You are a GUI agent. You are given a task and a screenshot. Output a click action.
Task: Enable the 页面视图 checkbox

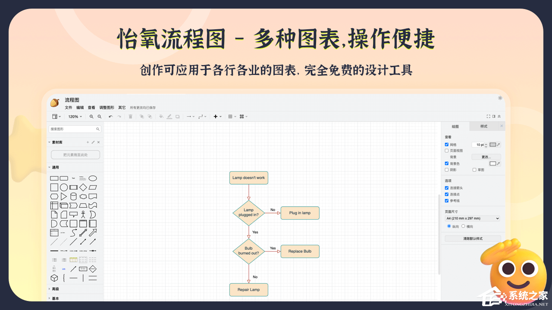coord(447,151)
